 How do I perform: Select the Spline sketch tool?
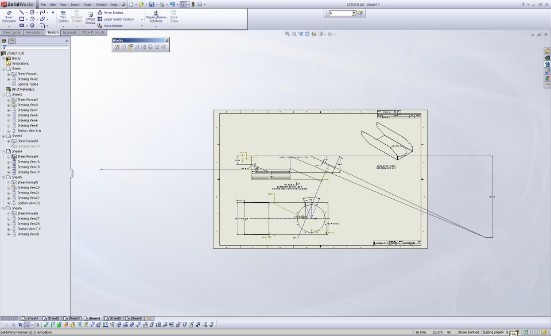(x=42, y=12)
